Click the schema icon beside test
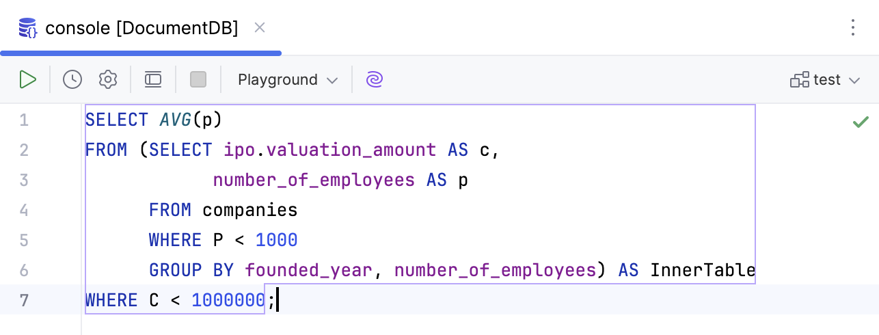 click(800, 80)
